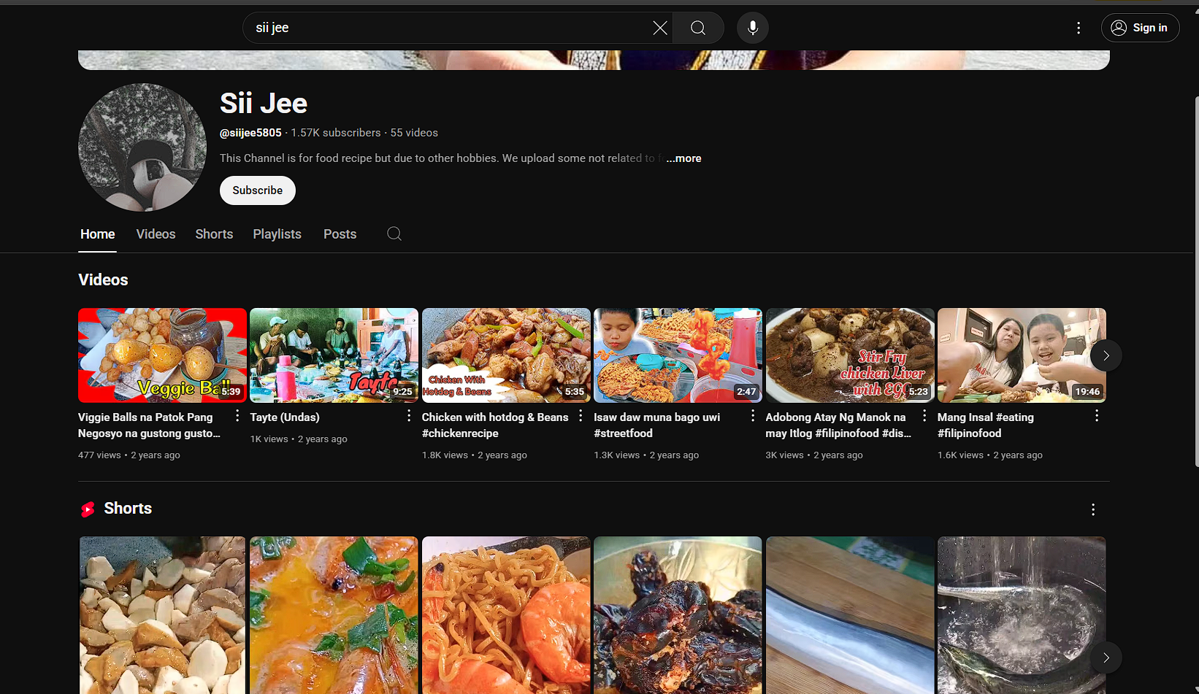Play Stir Fry chicken Liver thumbnail

(x=849, y=355)
